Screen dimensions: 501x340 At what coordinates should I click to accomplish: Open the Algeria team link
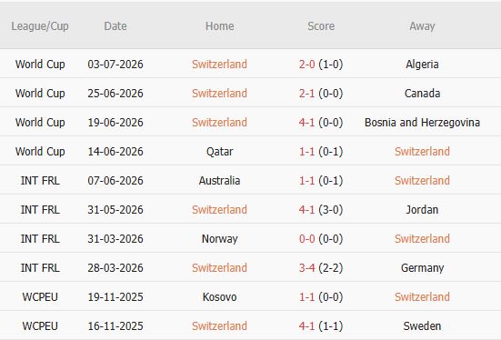coord(422,65)
